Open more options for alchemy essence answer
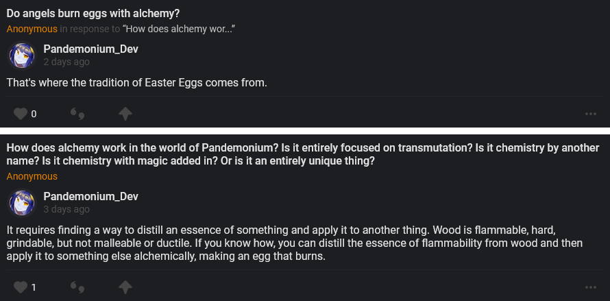The width and height of the screenshot is (610, 301). (x=591, y=287)
